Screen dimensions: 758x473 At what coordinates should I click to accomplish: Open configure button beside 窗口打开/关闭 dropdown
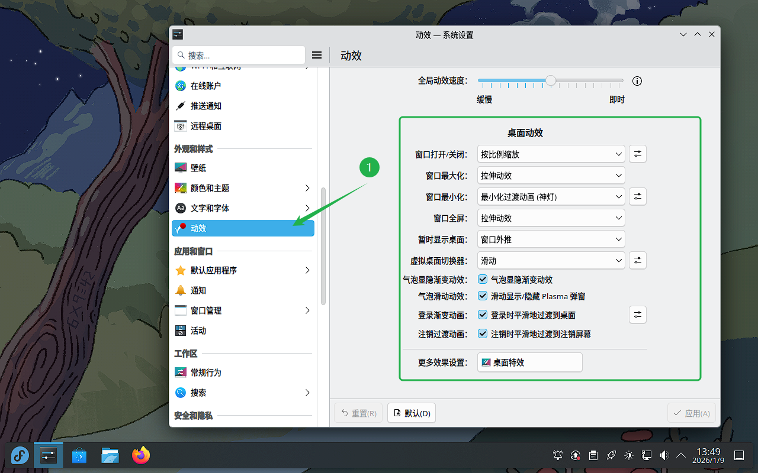pyautogui.click(x=637, y=154)
